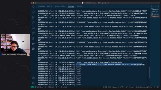This screenshot has height=90, width=161.
Task: Click the synchronize changes icon in status bar
Action: tap(46, 87)
